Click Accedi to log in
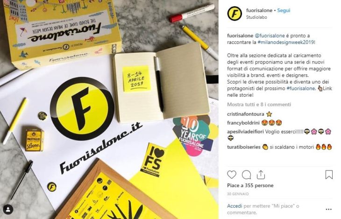 (234, 206)
